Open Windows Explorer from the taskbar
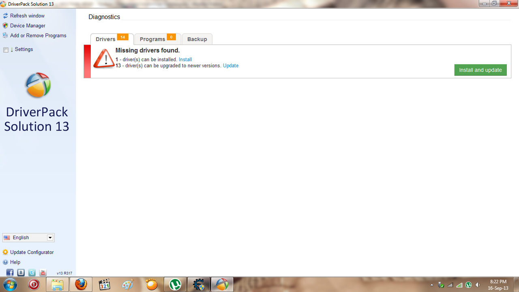 pyautogui.click(x=57, y=285)
